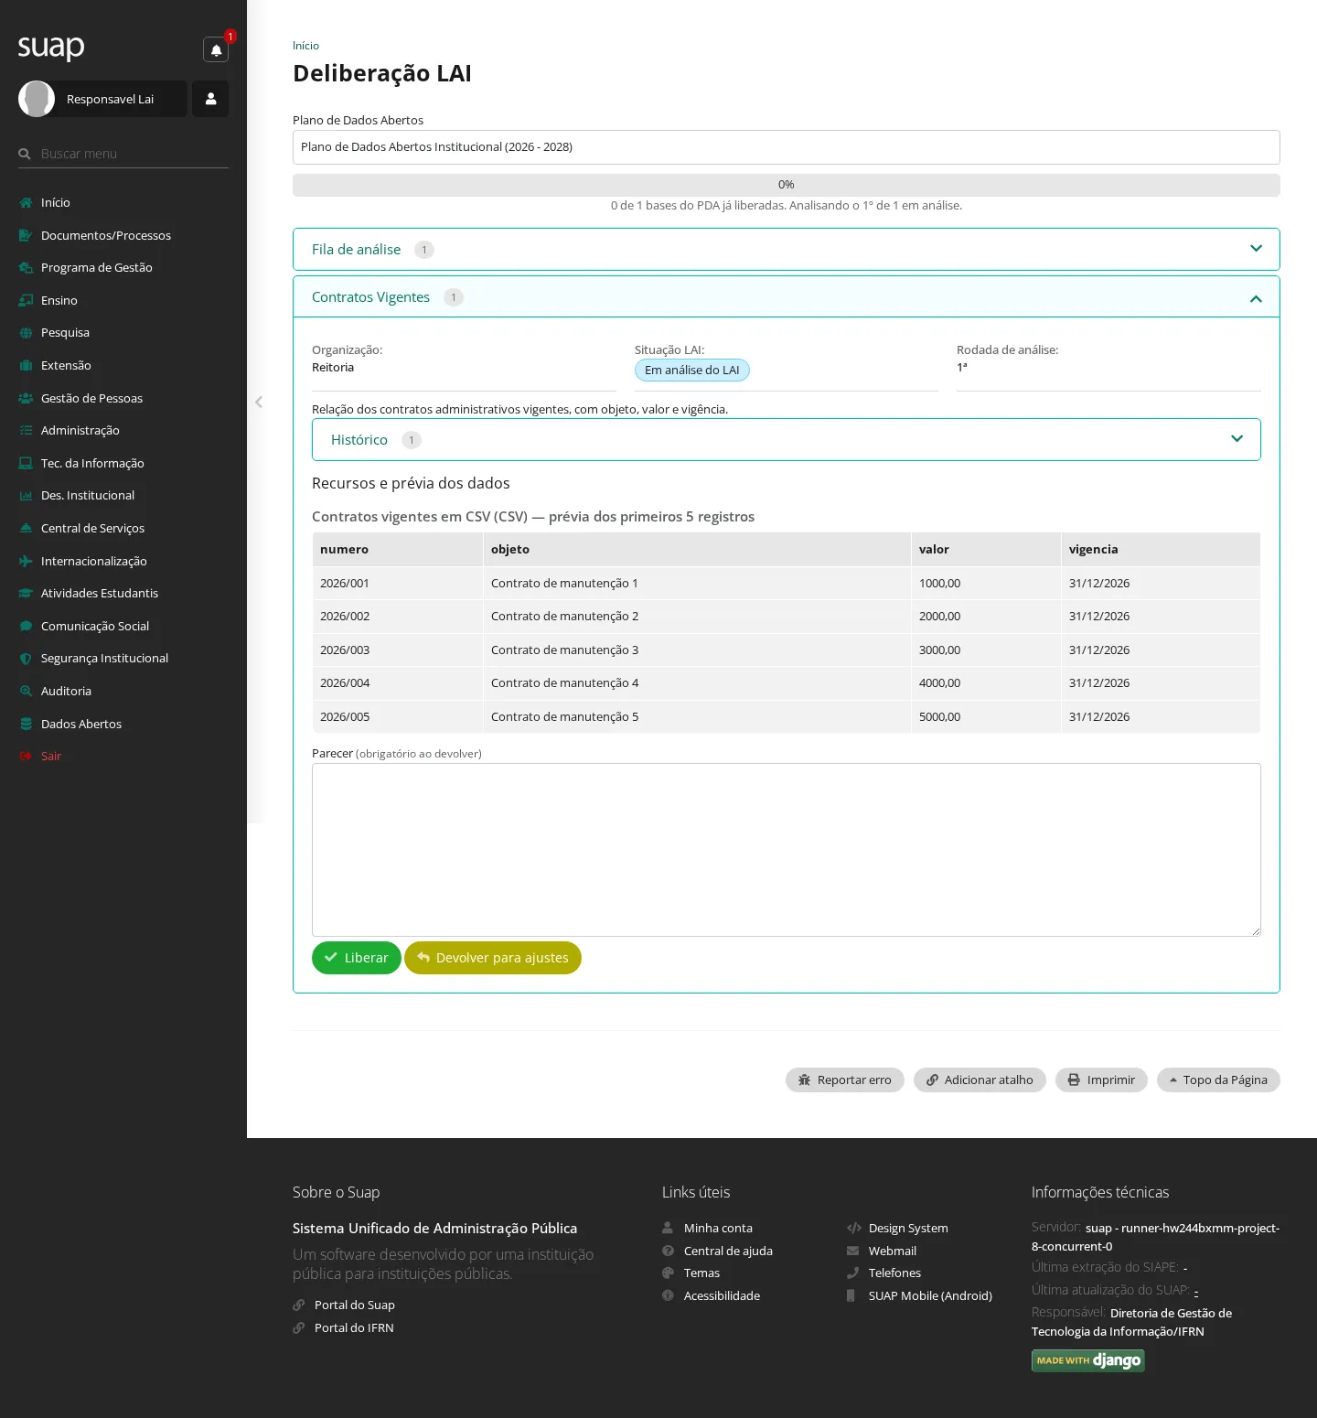Viewport: 1317px width, 1418px height.
Task: Click the Segurança Institucional shield icon
Action: (x=26, y=659)
